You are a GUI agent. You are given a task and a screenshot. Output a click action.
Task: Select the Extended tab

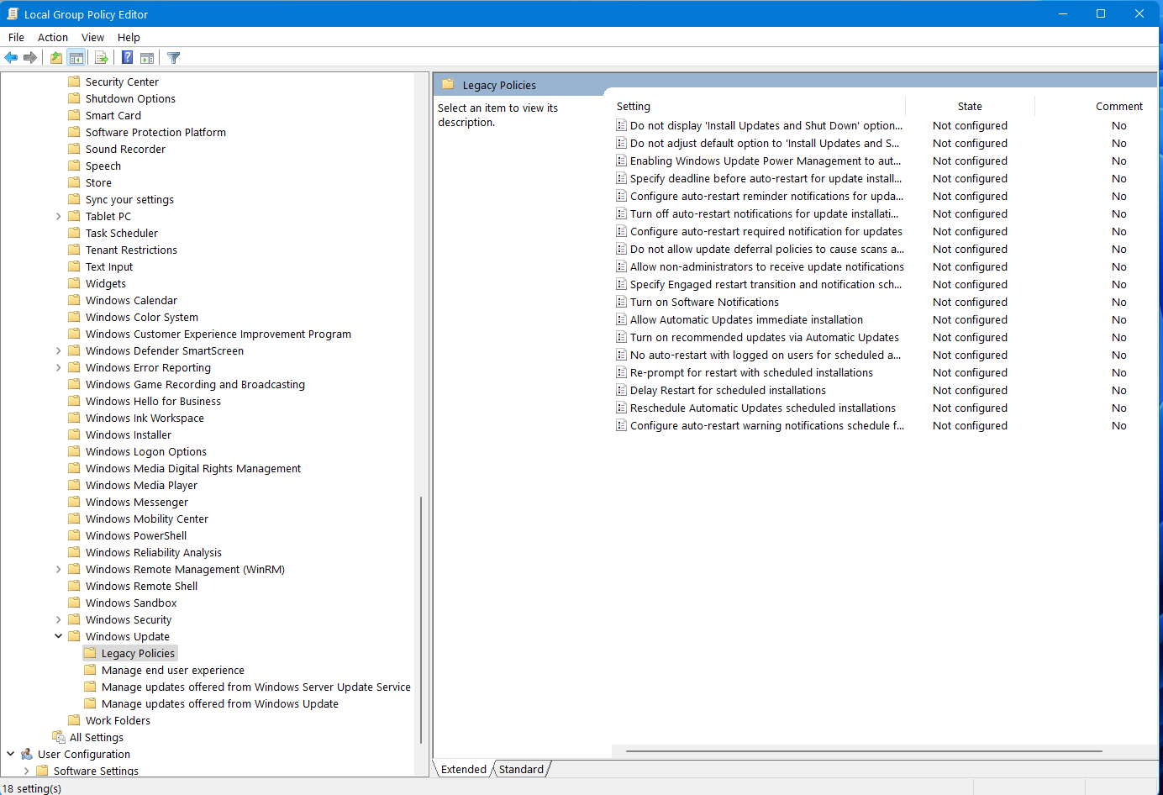pyautogui.click(x=463, y=769)
